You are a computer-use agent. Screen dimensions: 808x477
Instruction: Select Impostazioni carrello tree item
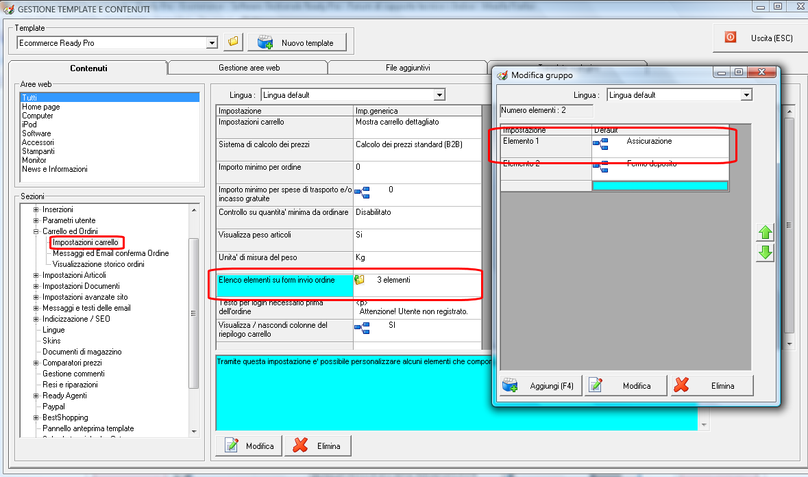click(x=86, y=242)
